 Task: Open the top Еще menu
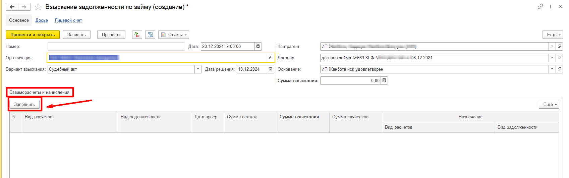[553, 35]
